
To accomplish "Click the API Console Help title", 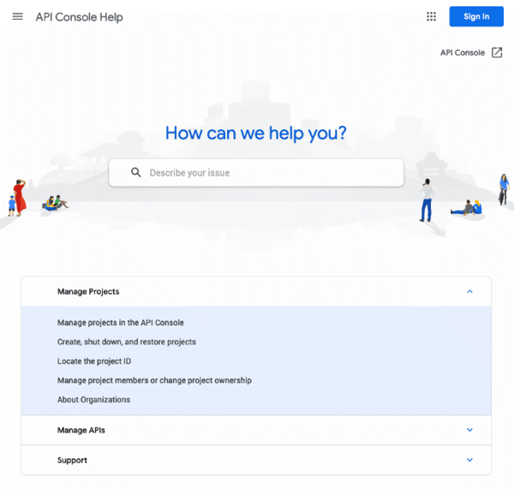I will coord(80,17).
